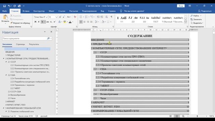
Task: Open the Рецензирование ribbon tab
Action: (89, 11)
